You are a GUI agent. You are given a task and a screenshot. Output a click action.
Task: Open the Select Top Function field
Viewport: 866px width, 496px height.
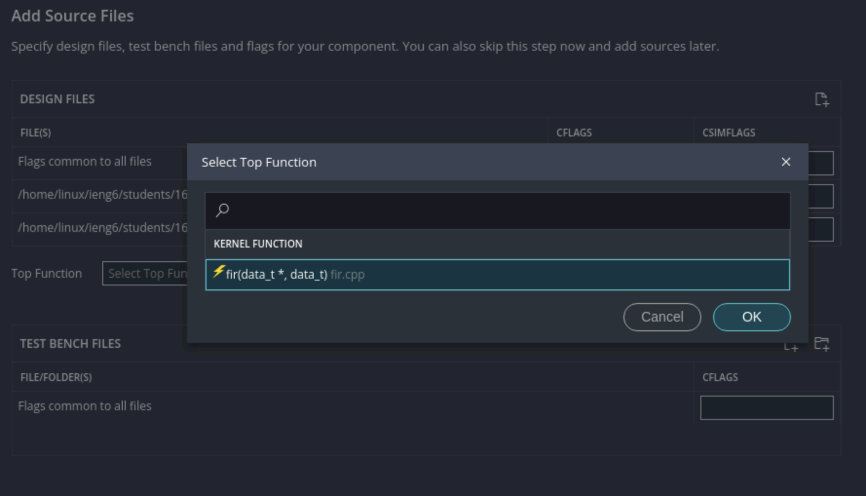tap(145, 273)
